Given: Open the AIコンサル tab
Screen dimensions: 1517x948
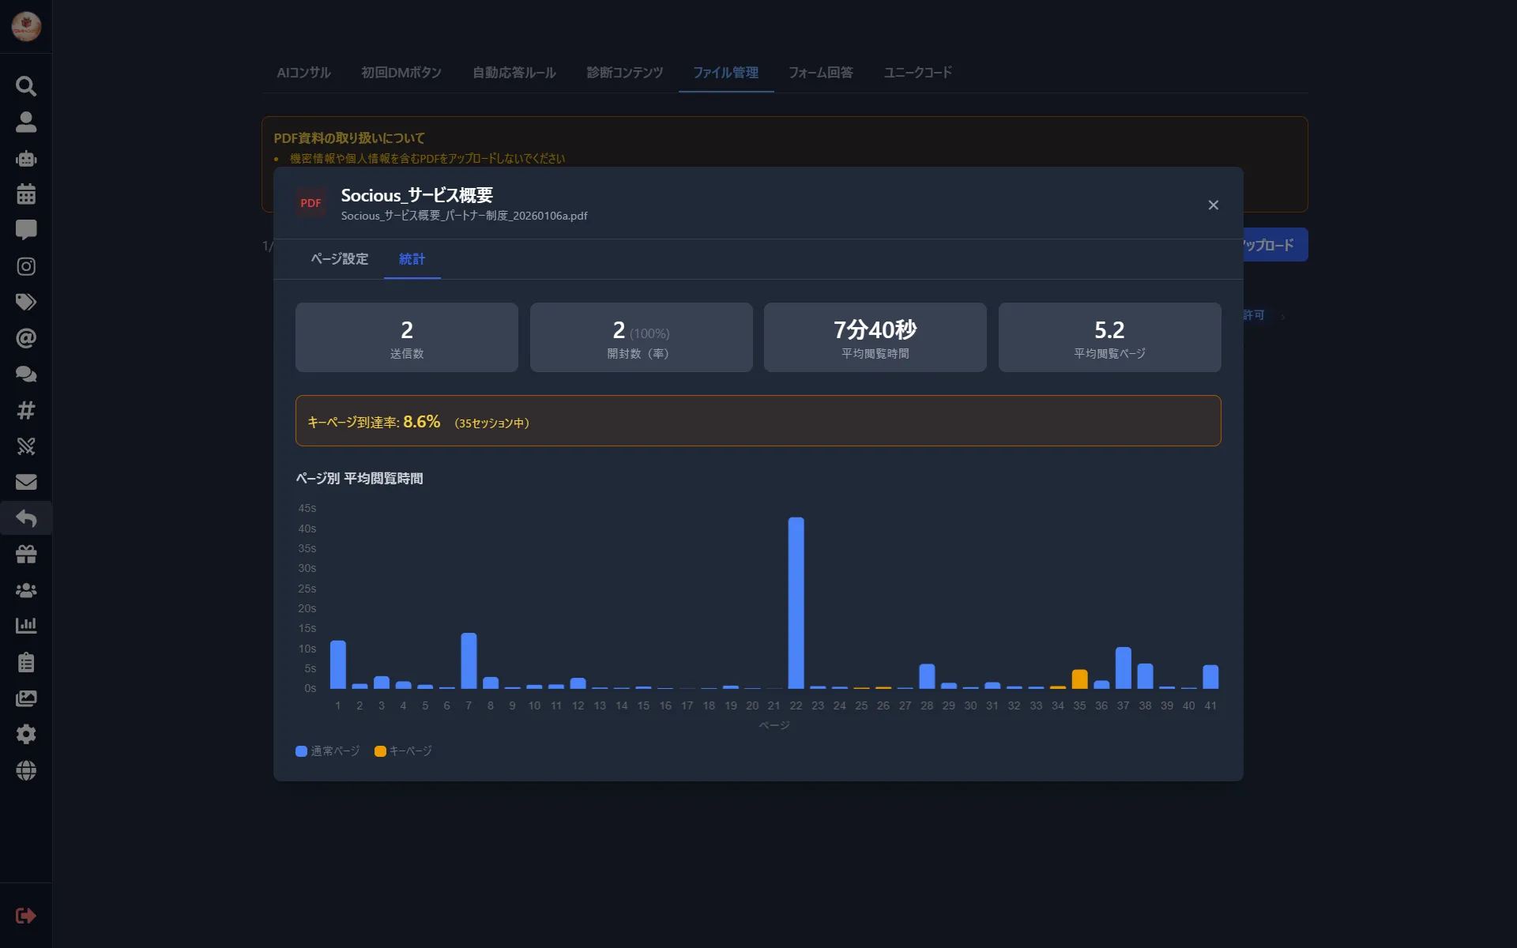Looking at the screenshot, I should coord(303,73).
